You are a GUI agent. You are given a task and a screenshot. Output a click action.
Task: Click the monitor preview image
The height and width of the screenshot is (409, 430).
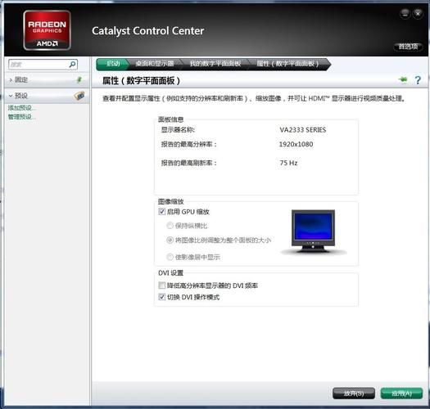[x=313, y=232]
